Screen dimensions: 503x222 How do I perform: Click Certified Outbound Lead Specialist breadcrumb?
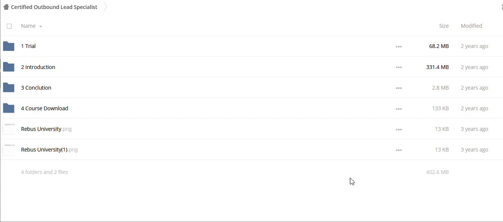tap(54, 7)
